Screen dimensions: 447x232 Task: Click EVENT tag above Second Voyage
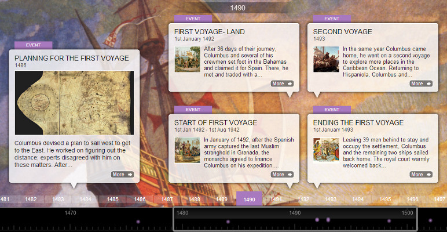pos(332,19)
